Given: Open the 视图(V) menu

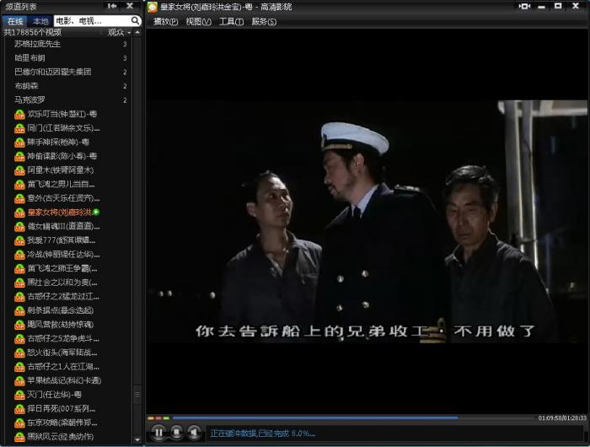Looking at the screenshot, I should pos(198,21).
